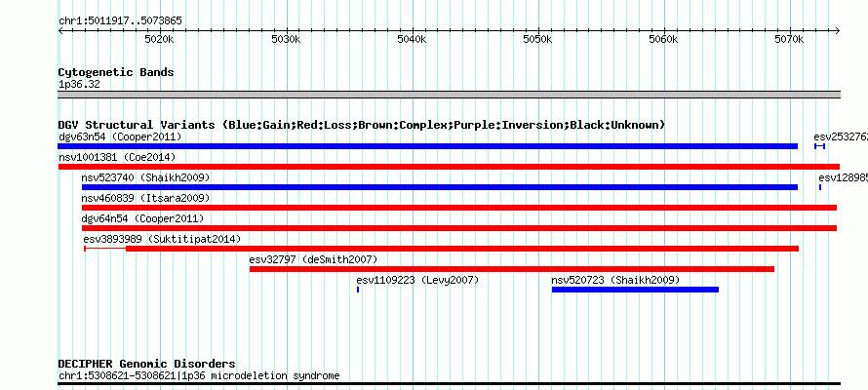Click the blue nsv523740 variant bar
The image size is (868, 390).
440,187
